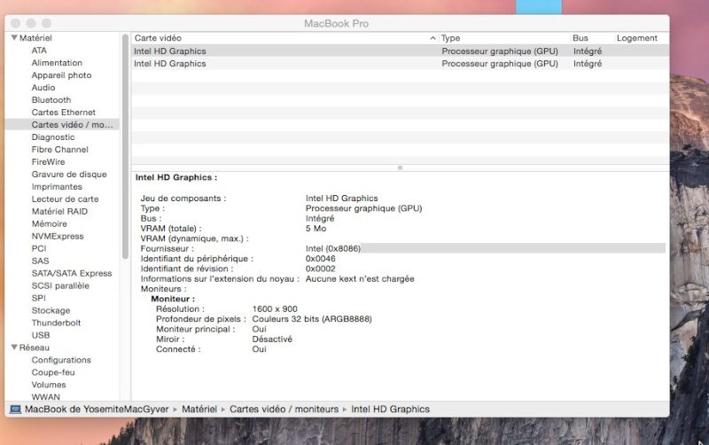This screenshot has width=709, height=445.
Task: Click the VRAM value 5 Mo
Action: 316,229
